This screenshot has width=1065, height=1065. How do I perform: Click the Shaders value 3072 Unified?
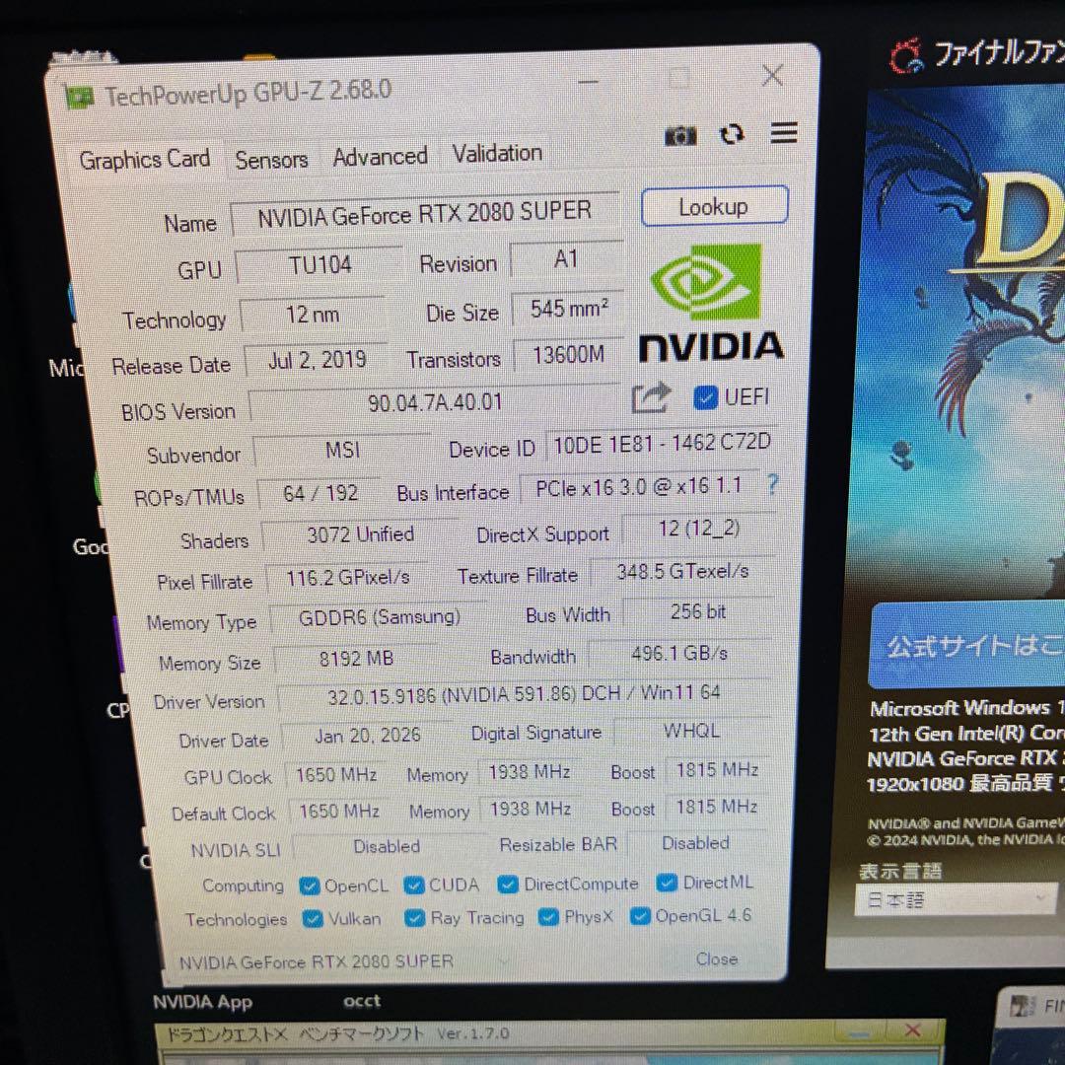[x=360, y=535]
